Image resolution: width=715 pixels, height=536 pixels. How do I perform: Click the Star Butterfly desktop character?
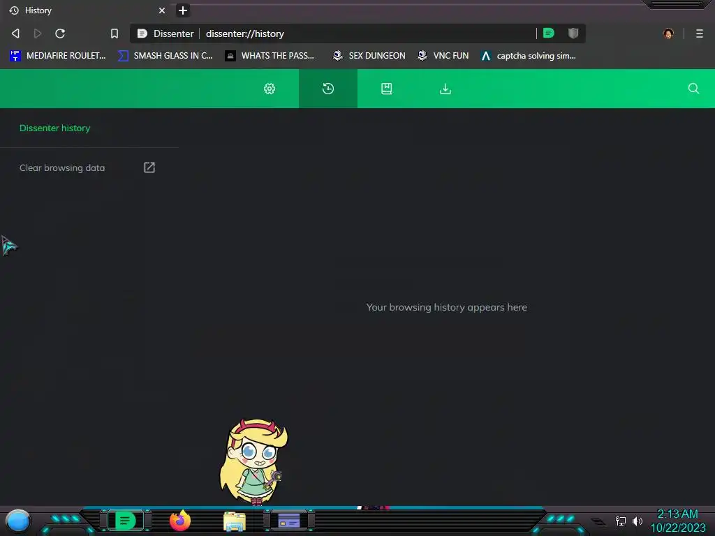click(253, 461)
